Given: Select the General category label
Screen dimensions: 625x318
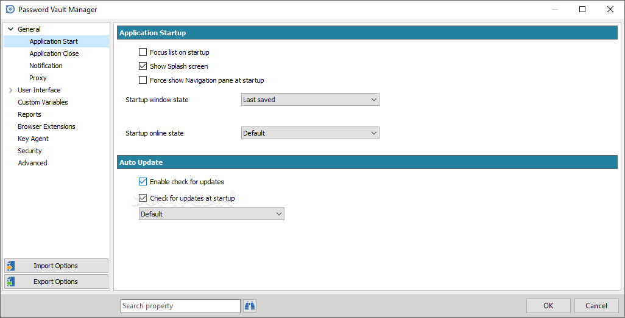Looking at the screenshot, I should 29,29.
